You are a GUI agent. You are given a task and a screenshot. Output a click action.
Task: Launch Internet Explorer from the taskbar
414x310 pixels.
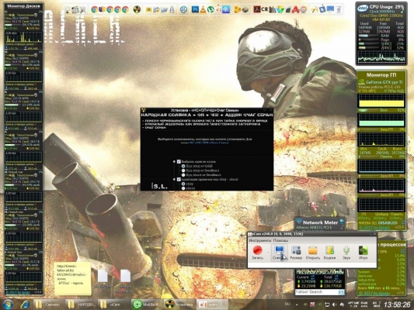(x=25, y=305)
